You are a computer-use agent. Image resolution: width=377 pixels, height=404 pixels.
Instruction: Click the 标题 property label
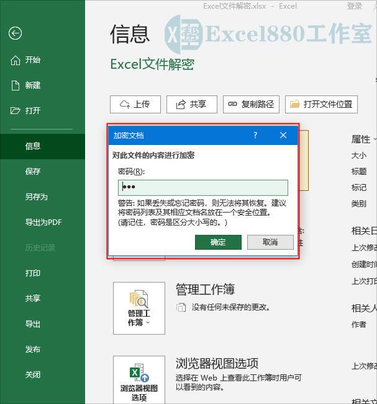coord(359,172)
